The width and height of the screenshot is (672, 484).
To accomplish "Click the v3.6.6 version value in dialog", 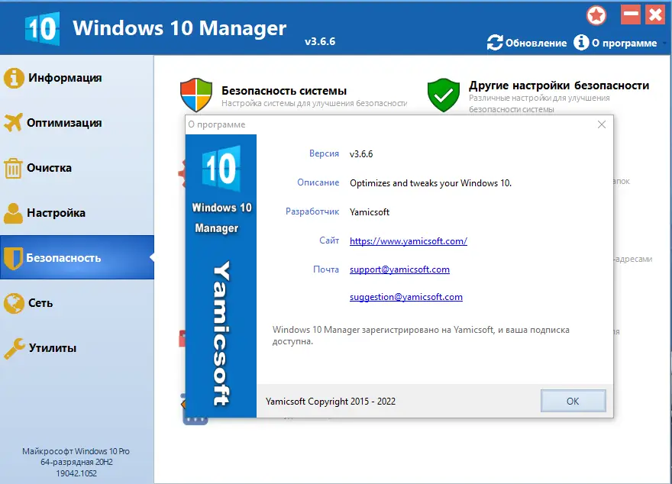I will coord(361,154).
